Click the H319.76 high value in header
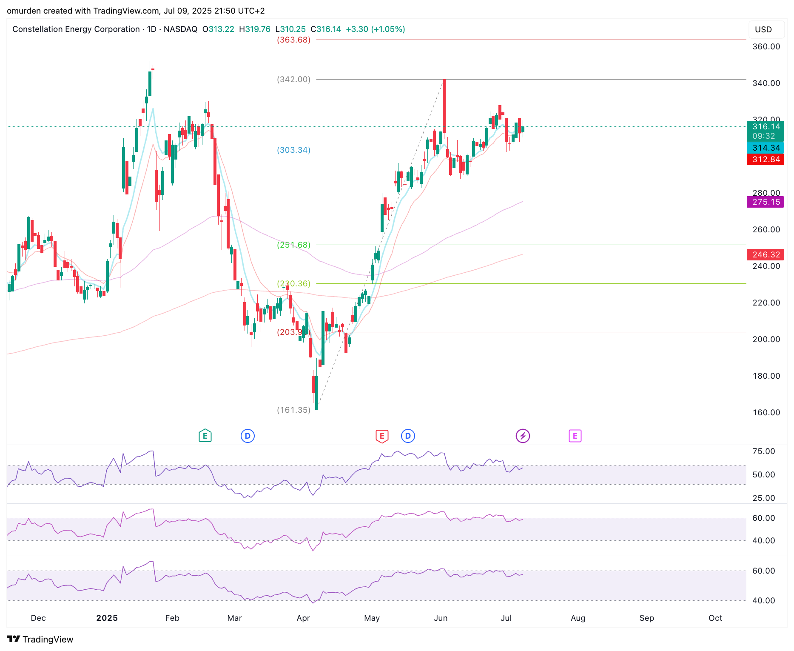Image resolution: width=794 pixels, height=651 pixels. [255, 29]
